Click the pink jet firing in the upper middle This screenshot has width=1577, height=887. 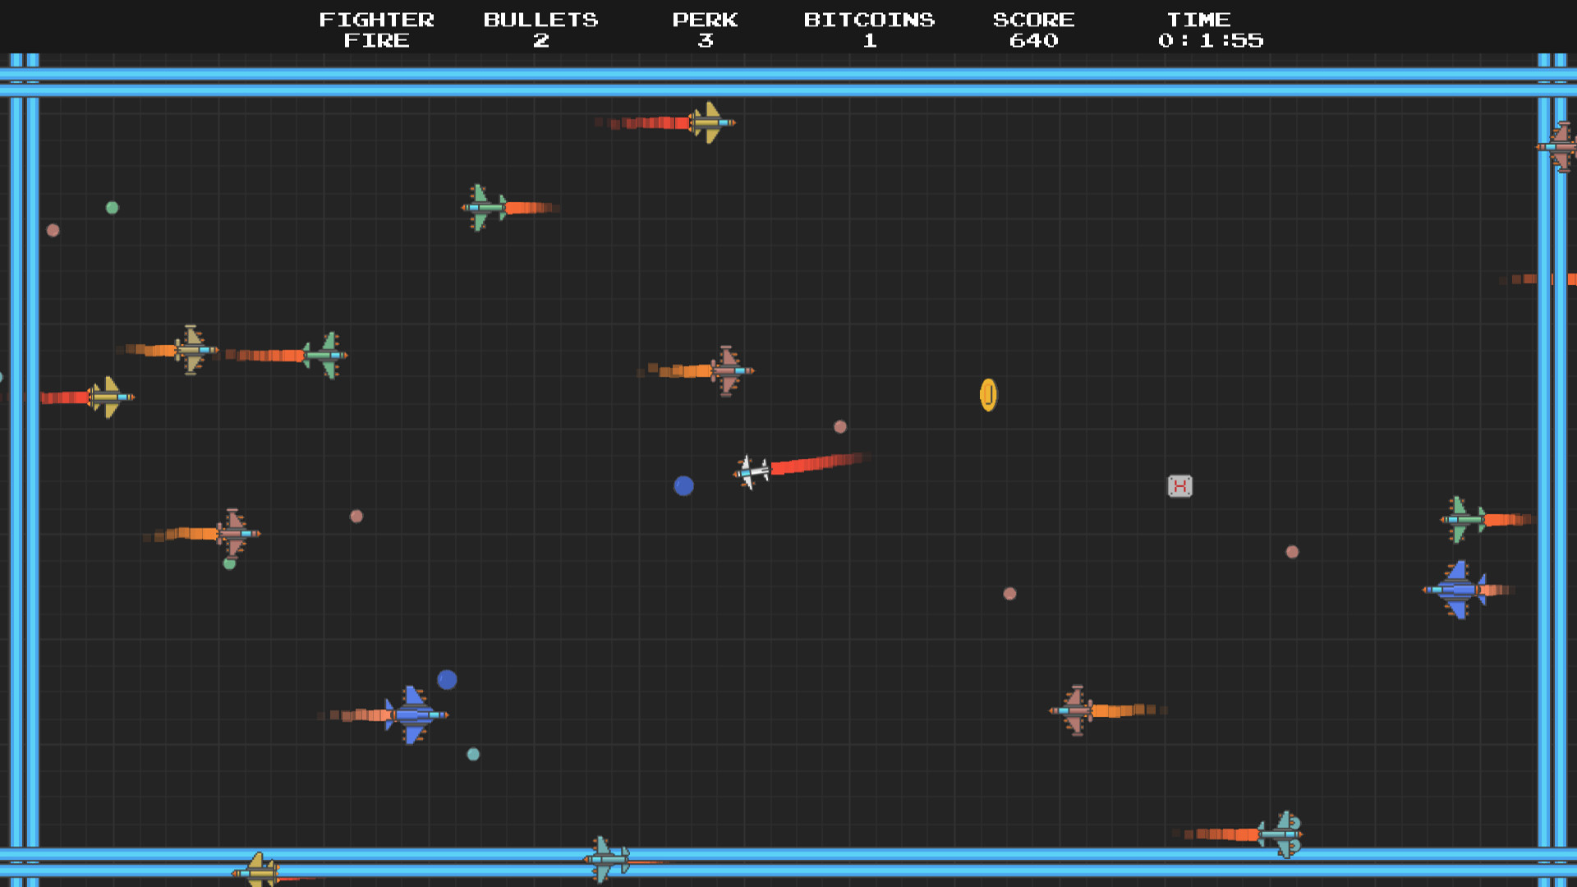(728, 370)
